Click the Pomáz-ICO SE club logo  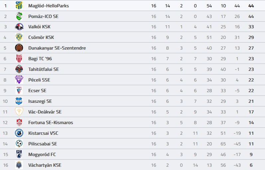click(19, 16)
